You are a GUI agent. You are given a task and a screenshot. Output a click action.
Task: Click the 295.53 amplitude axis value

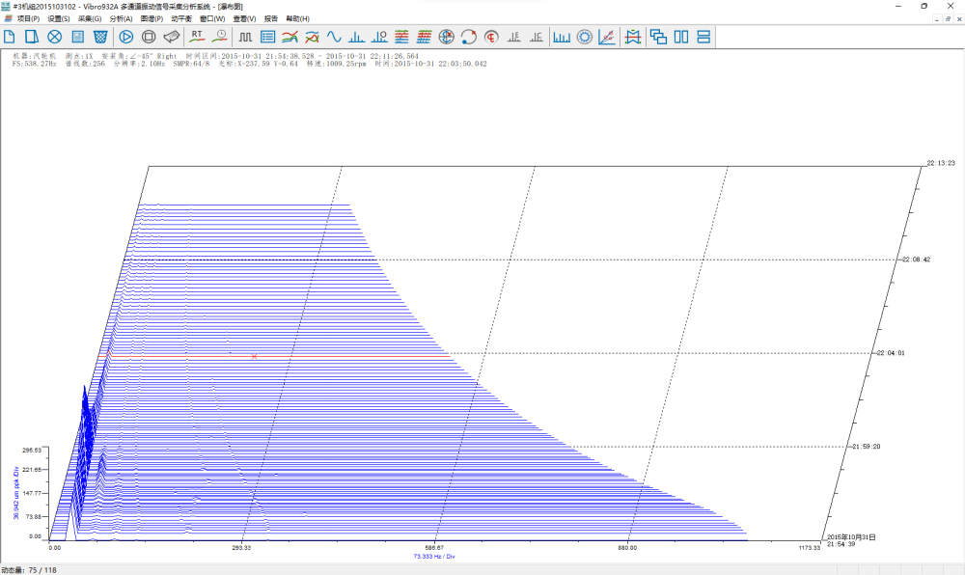pyautogui.click(x=32, y=451)
